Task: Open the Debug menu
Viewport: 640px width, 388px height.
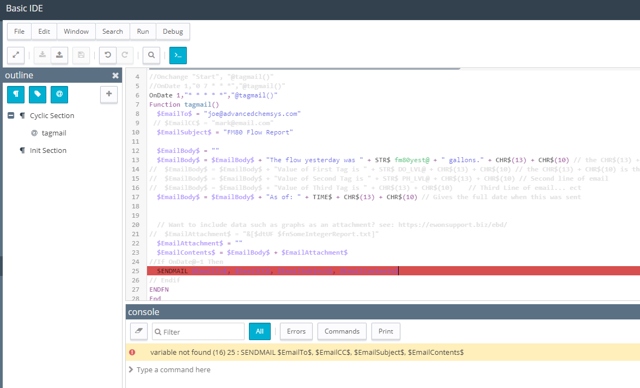Action: pyautogui.click(x=173, y=32)
